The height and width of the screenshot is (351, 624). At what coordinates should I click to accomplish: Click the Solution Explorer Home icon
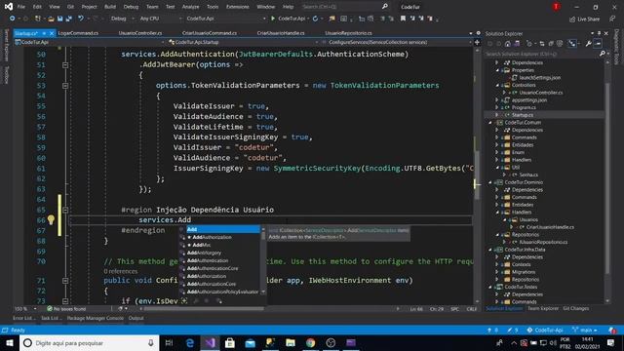point(508,44)
